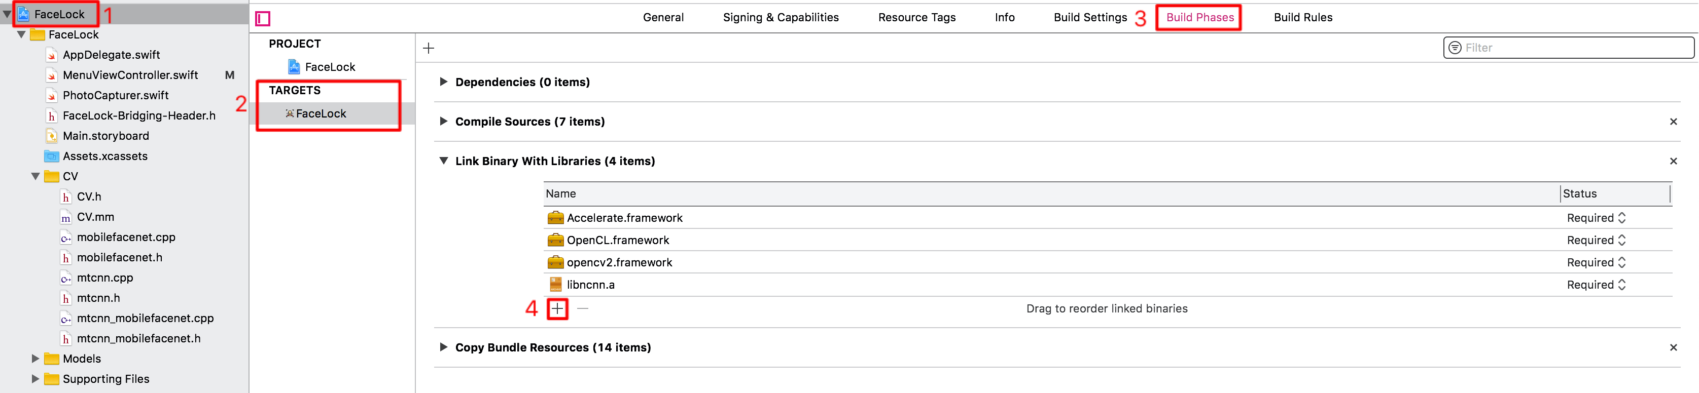Select the opencv2.framework toolbox icon
The height and width of the screenshot is (393, 1699).
click(555, 262)
